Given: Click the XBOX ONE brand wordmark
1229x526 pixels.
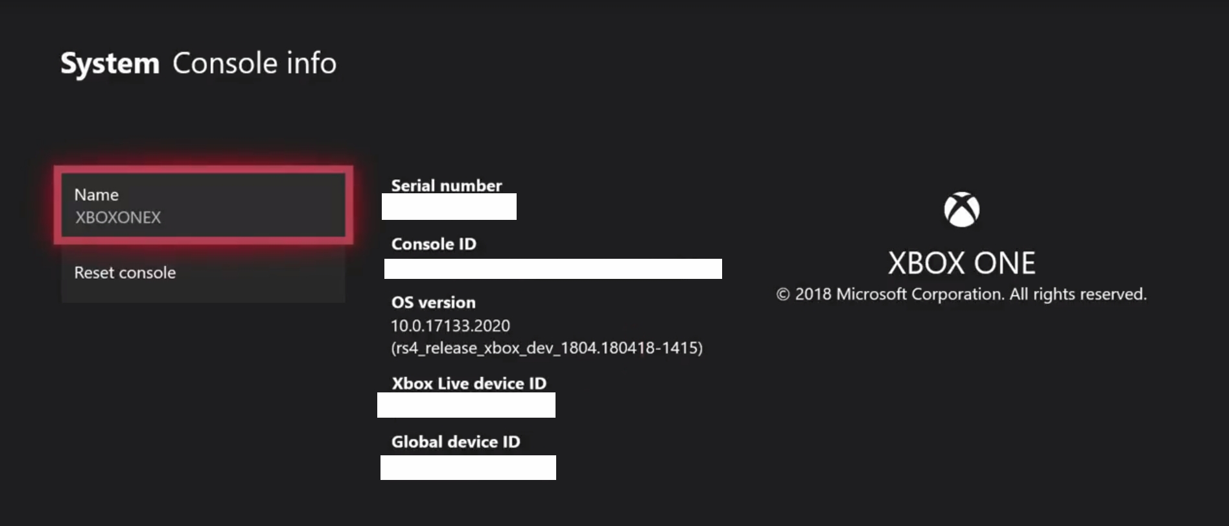Looking at the screenshot, I should click(x=962, y=263).
